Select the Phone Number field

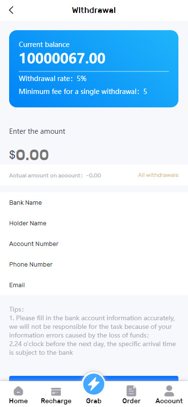94,265
